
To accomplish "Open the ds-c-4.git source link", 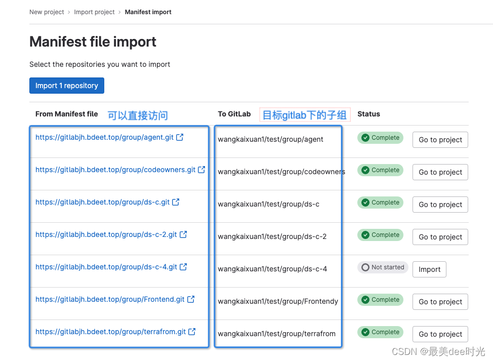I will [x=106, y=267].
